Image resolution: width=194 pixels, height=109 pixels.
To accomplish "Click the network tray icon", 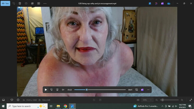I will pos(173,106).
